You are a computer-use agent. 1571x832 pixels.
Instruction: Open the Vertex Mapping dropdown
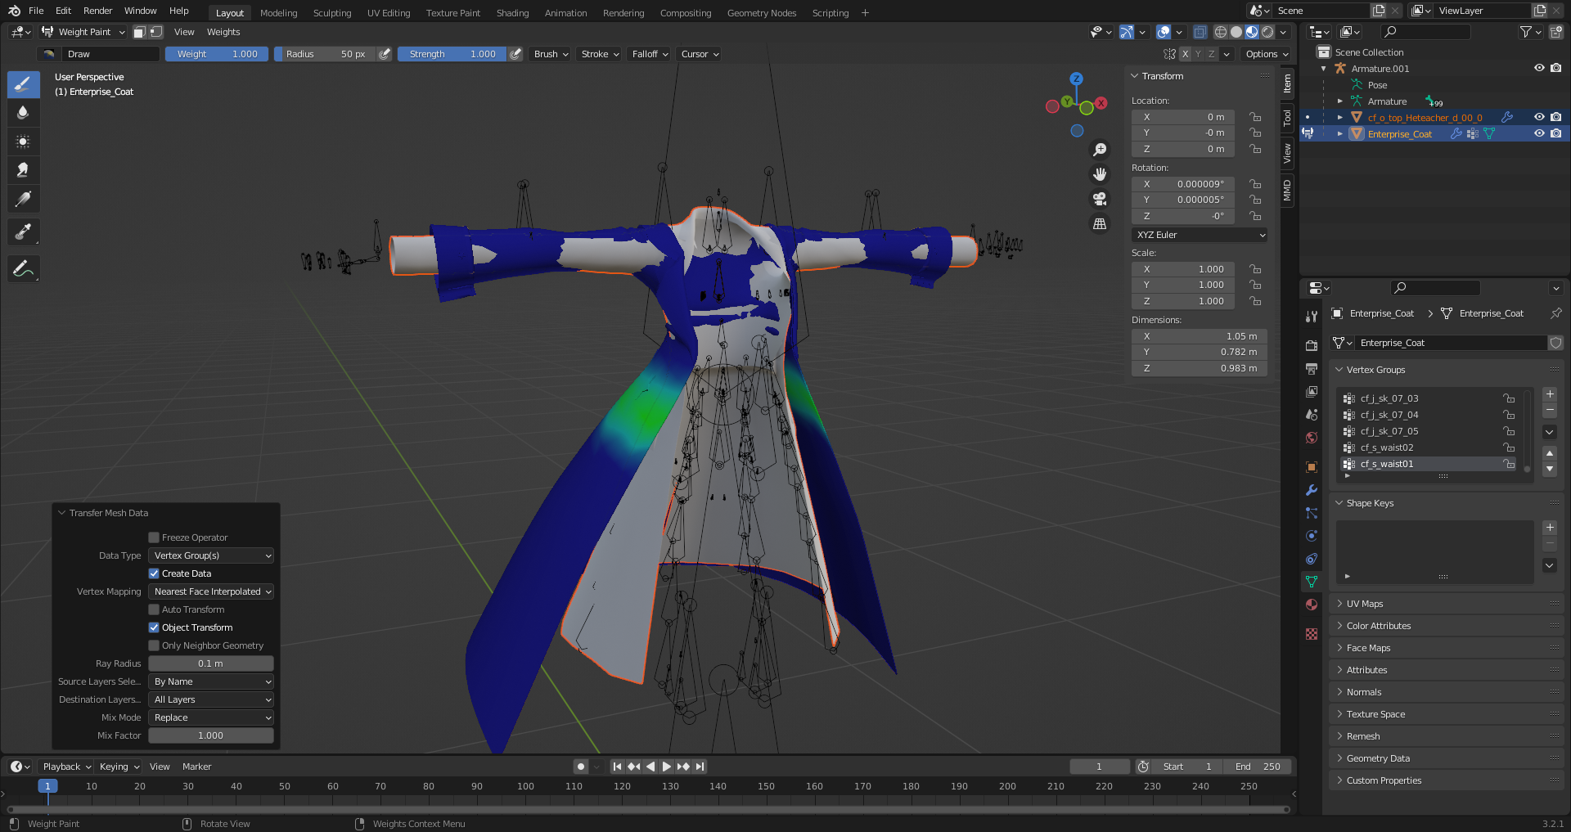click(x=211, y=591)
